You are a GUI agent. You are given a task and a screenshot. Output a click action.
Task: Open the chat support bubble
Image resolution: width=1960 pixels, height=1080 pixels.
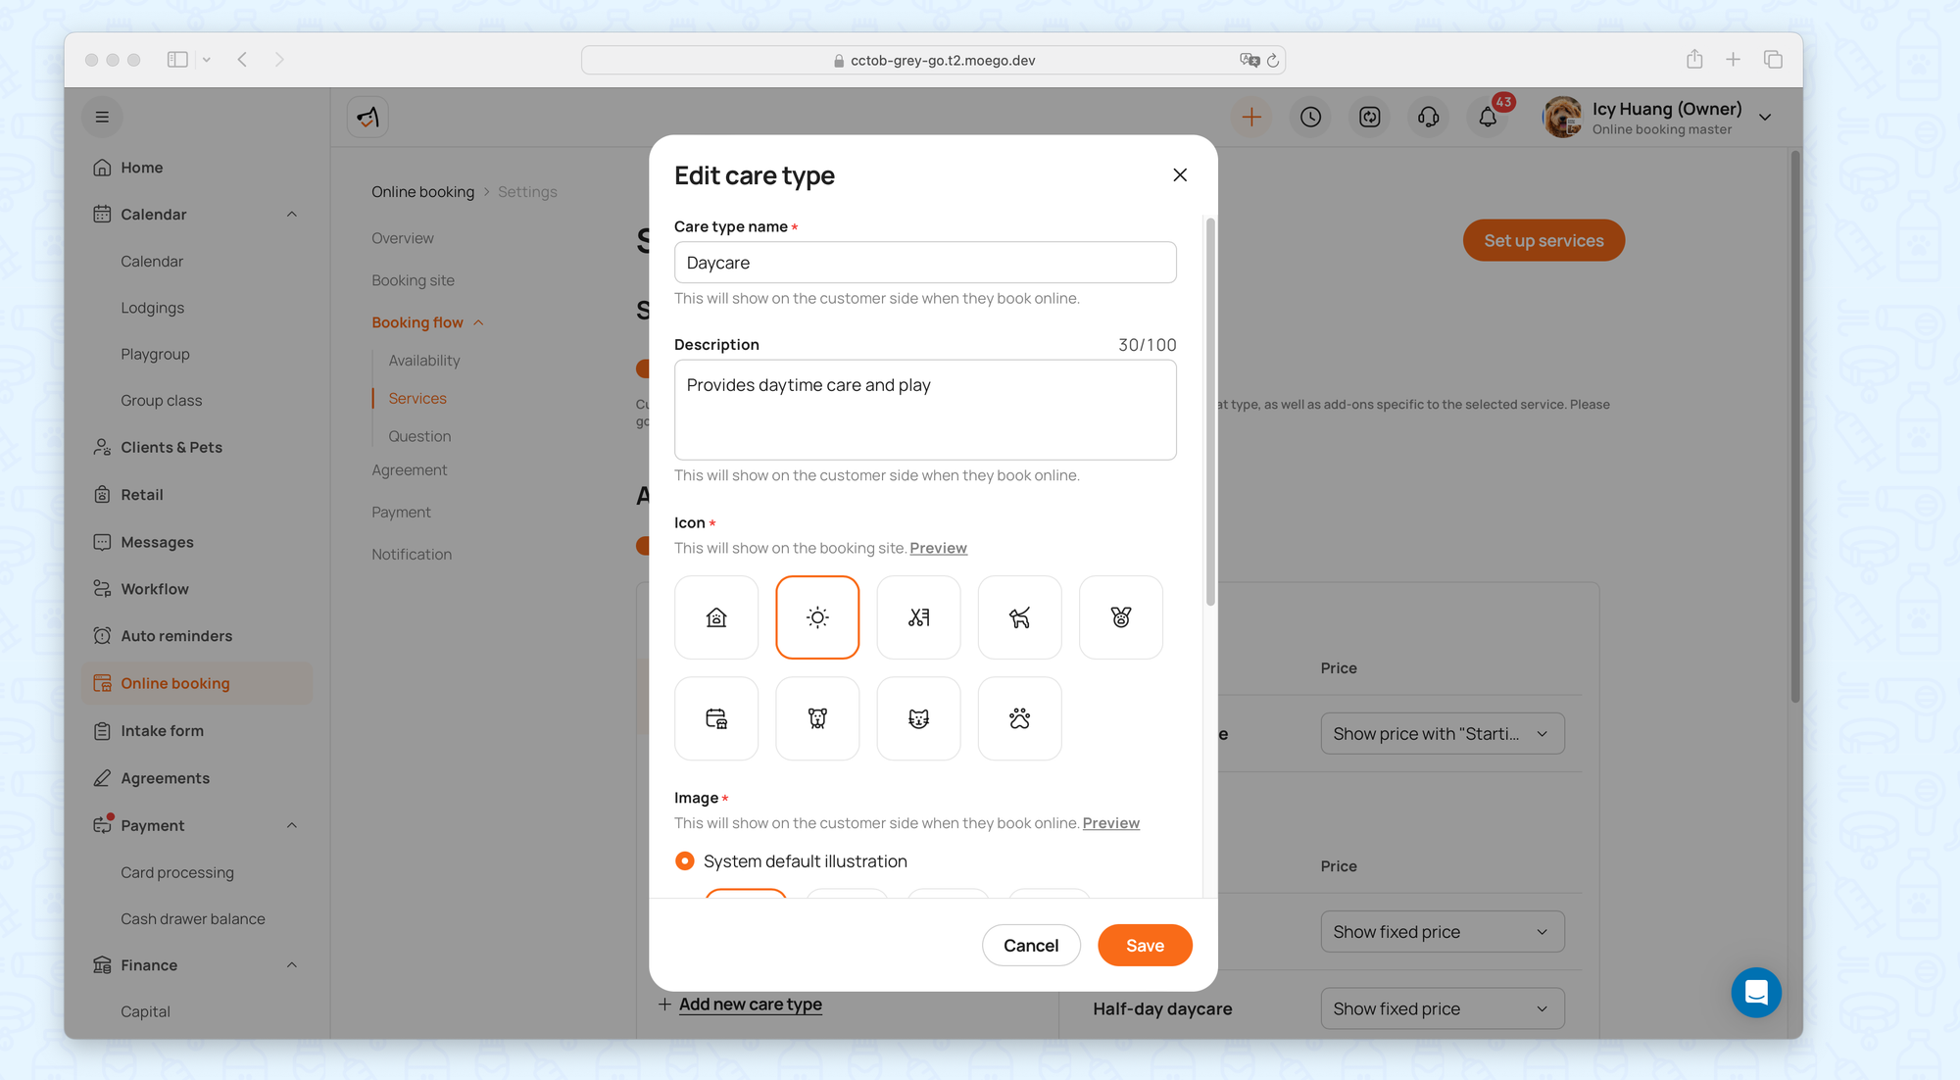tap(1755, 992)
